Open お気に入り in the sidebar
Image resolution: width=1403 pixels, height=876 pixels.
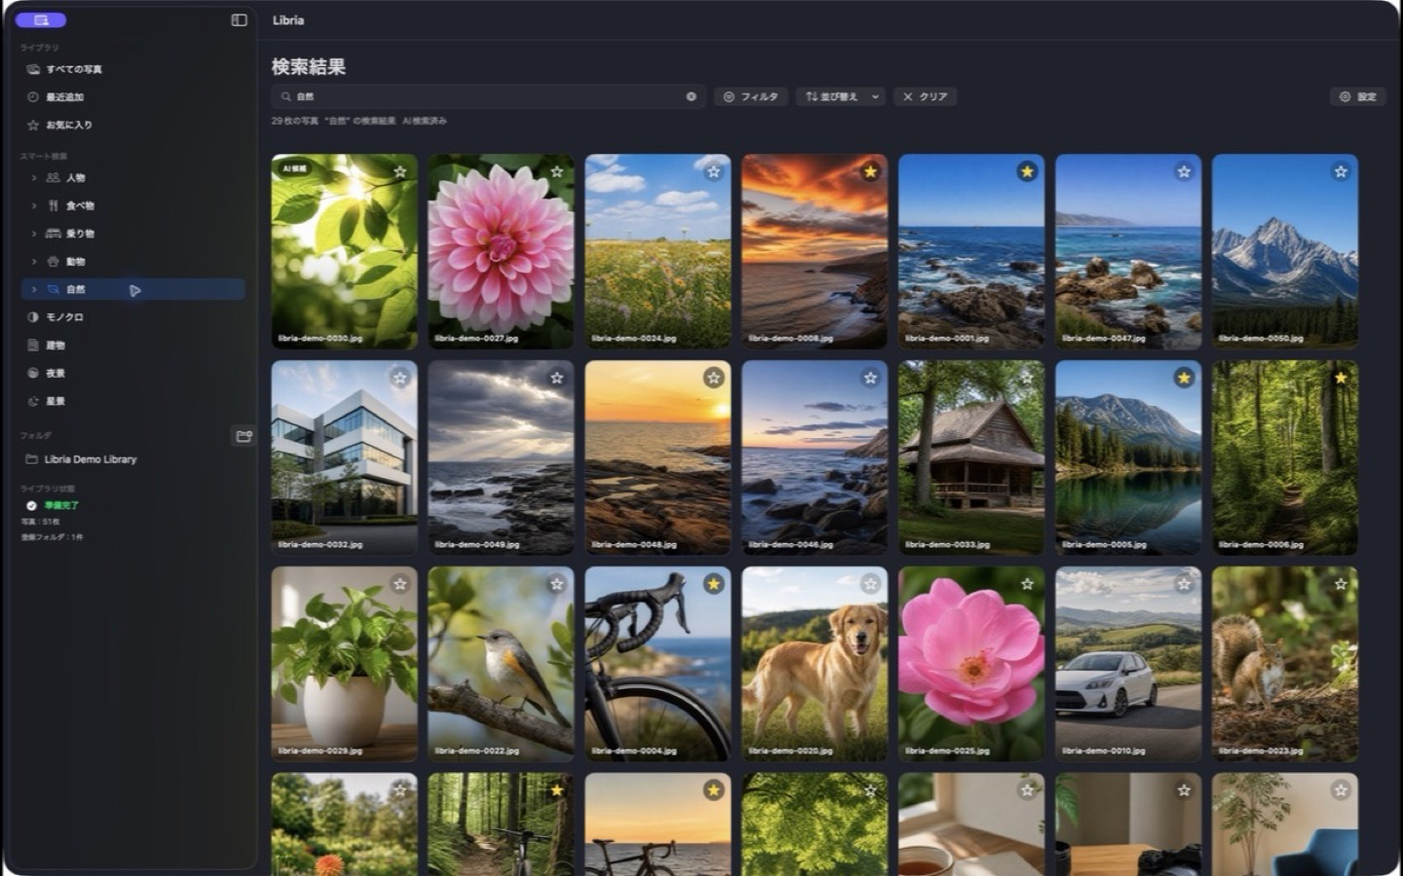[133, 125]
